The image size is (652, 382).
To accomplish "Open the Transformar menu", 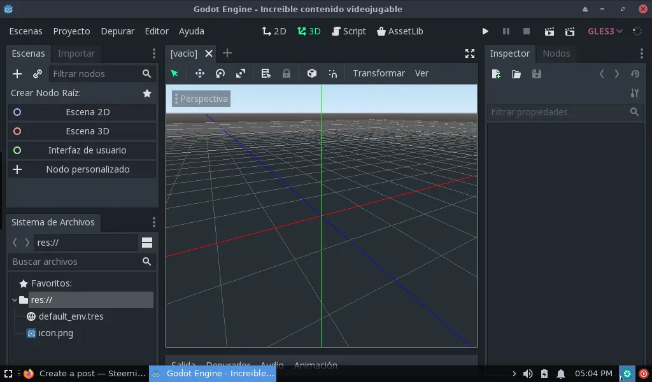I will pos(379,73).
